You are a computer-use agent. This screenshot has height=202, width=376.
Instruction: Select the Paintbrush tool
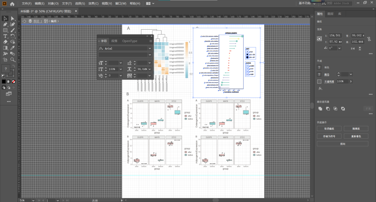(x=13, y=30)
